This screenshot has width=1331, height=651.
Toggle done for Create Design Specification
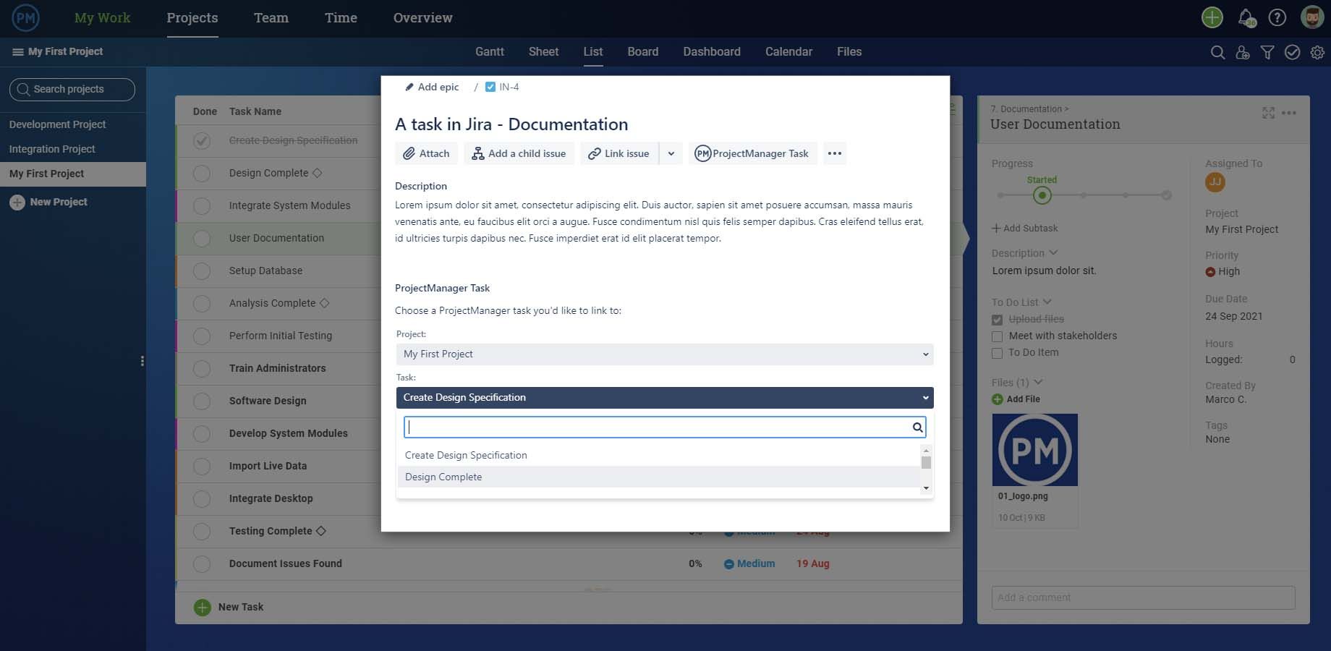pos(202,140)
